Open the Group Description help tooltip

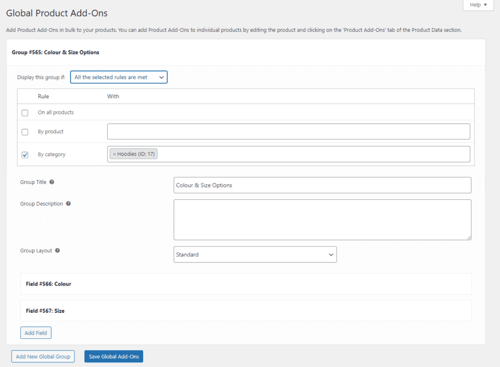click(x=68, y=204)
